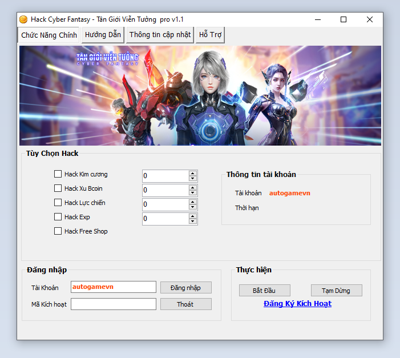Increase the Hack Kim cương value with up arrow

coord(193,173)
